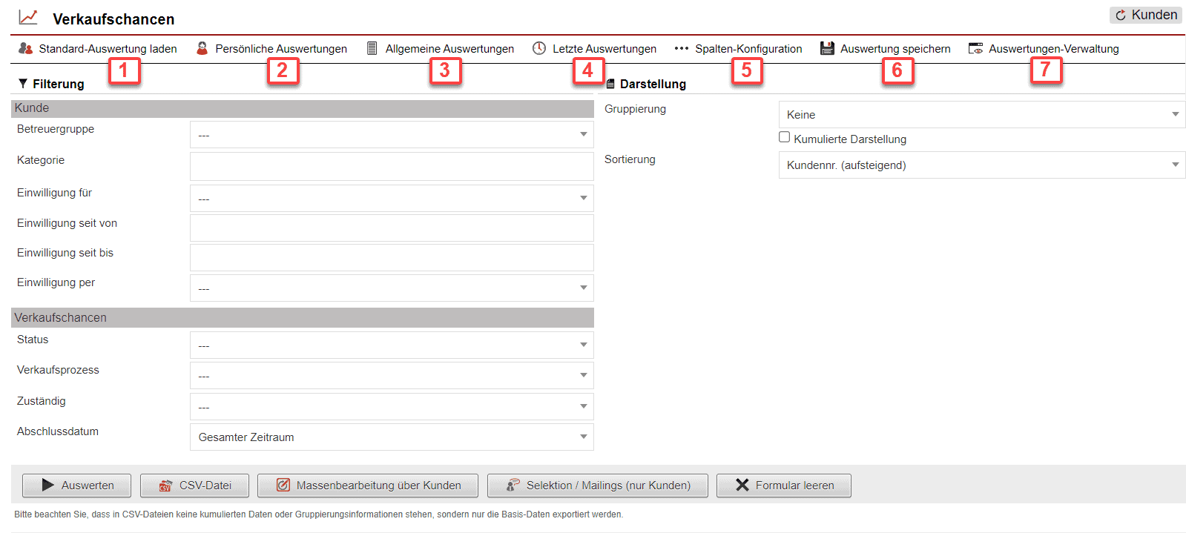Click the Auswertungen-Verwaltung eye icon
Viewport: 1186px width, 533px height.
point(975,48)
